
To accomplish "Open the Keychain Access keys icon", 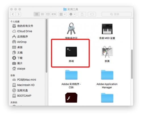I will tap(71, 29).
